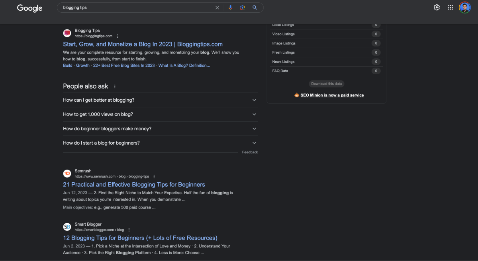Click the 'FAQ Data' row label

tap(280, 71)
